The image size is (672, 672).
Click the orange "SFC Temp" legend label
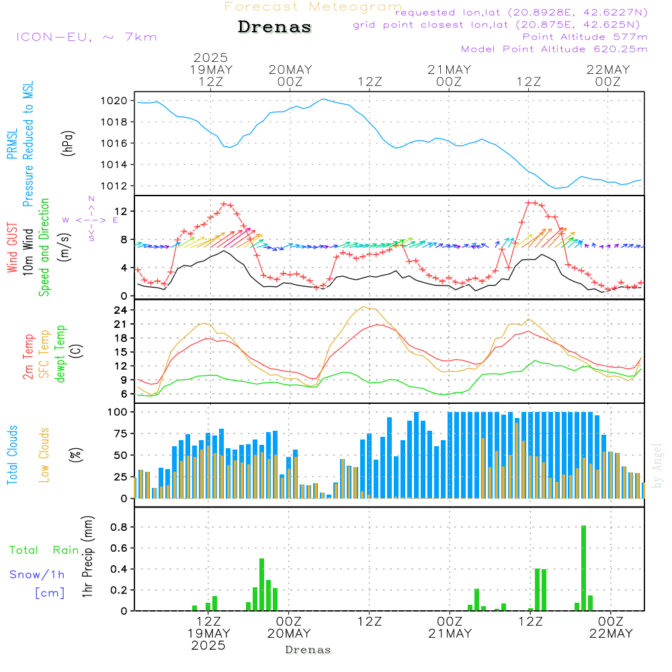[44, 354]
